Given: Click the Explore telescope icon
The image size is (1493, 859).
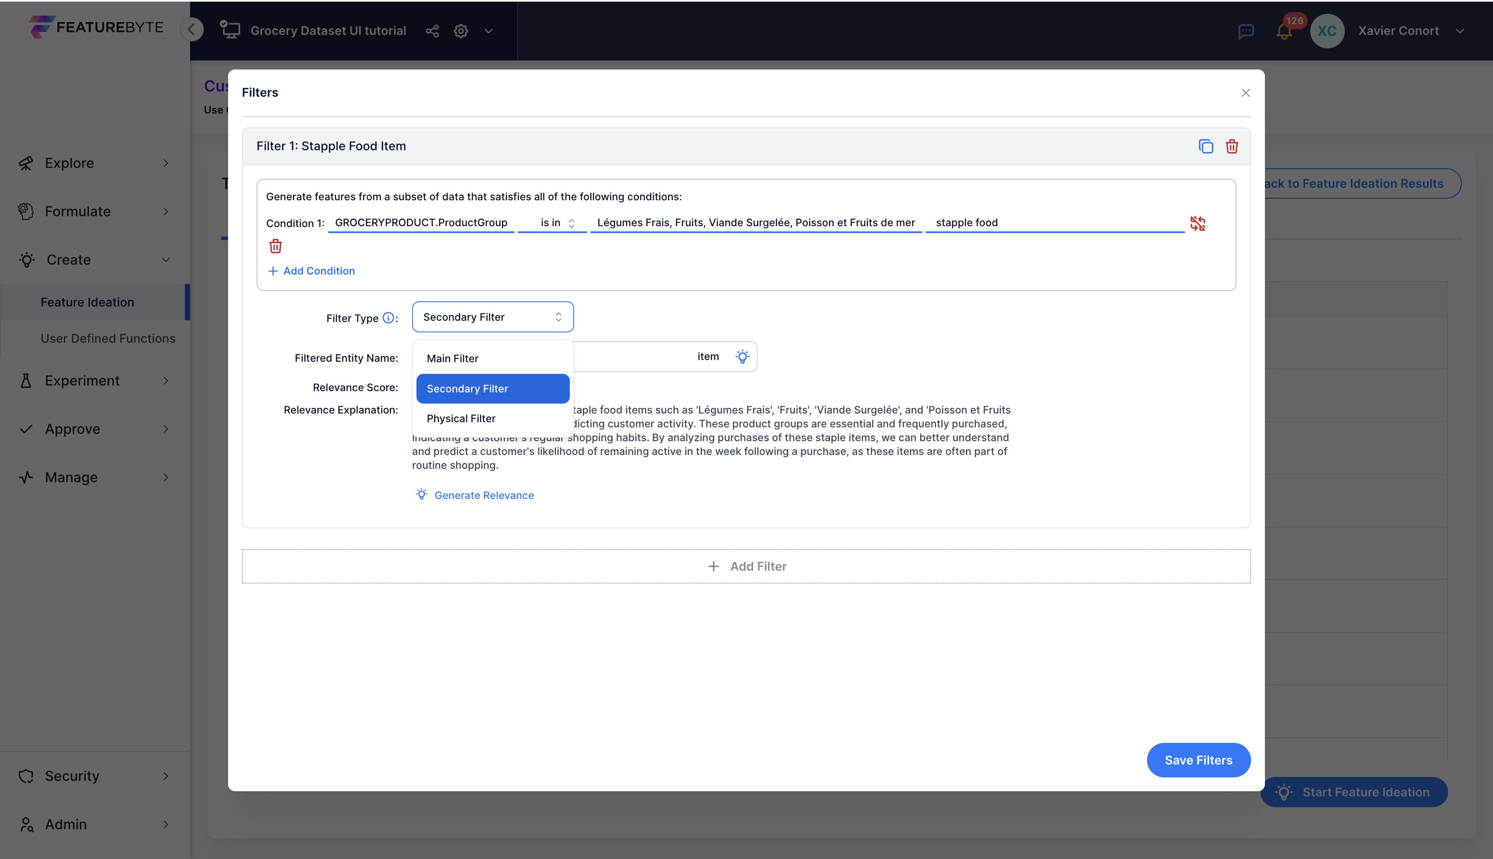Looking at the screenshot, I should tap(26, 163).
